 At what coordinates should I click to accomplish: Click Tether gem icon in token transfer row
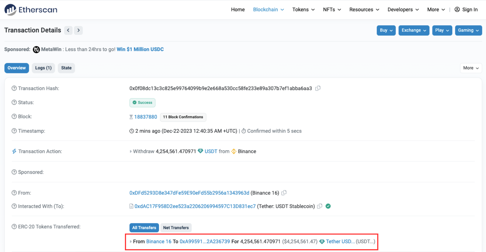[x=322, y=242]
